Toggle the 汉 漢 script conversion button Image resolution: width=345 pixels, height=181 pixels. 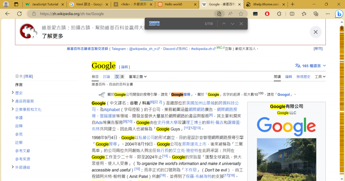click(120, 77)
